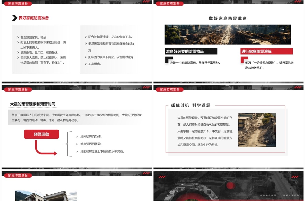The image size is (305, 201).
Task: Select the bullet 地声强烈而怪异
Action: [91, 144]
